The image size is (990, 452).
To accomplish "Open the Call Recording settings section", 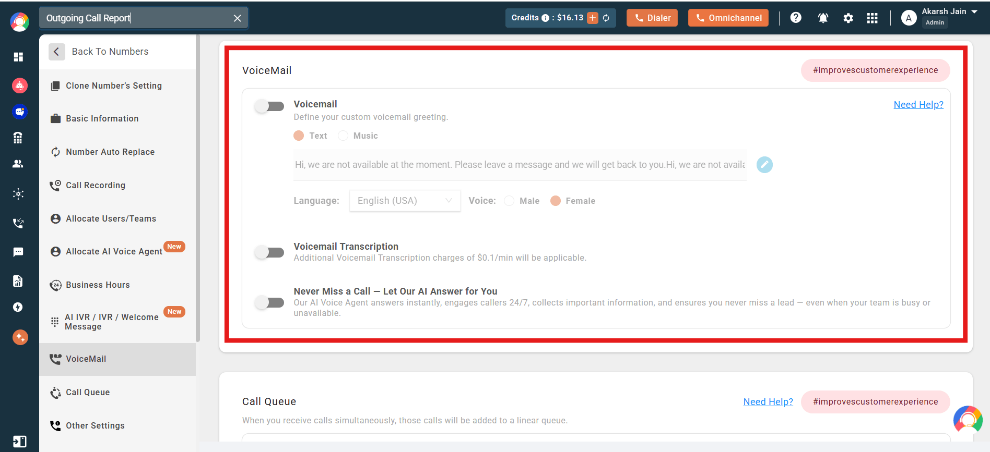I will pyautogui.click(x=96, y=185).
